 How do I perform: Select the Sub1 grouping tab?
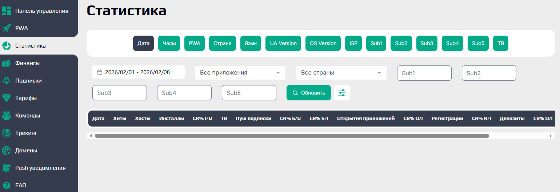[x=376, y=43]
